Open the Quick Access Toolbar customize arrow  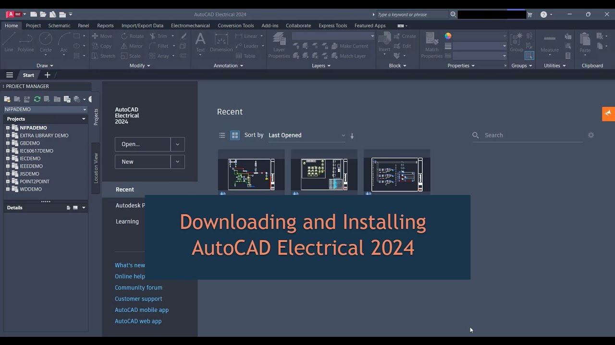71,14
